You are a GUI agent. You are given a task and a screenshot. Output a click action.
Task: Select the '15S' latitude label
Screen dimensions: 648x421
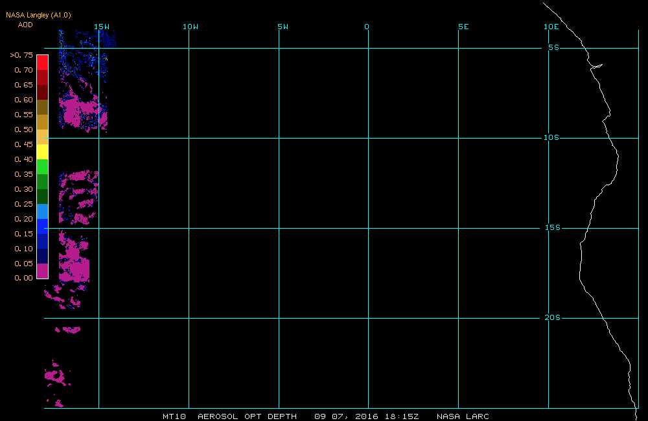pos(553,227)
